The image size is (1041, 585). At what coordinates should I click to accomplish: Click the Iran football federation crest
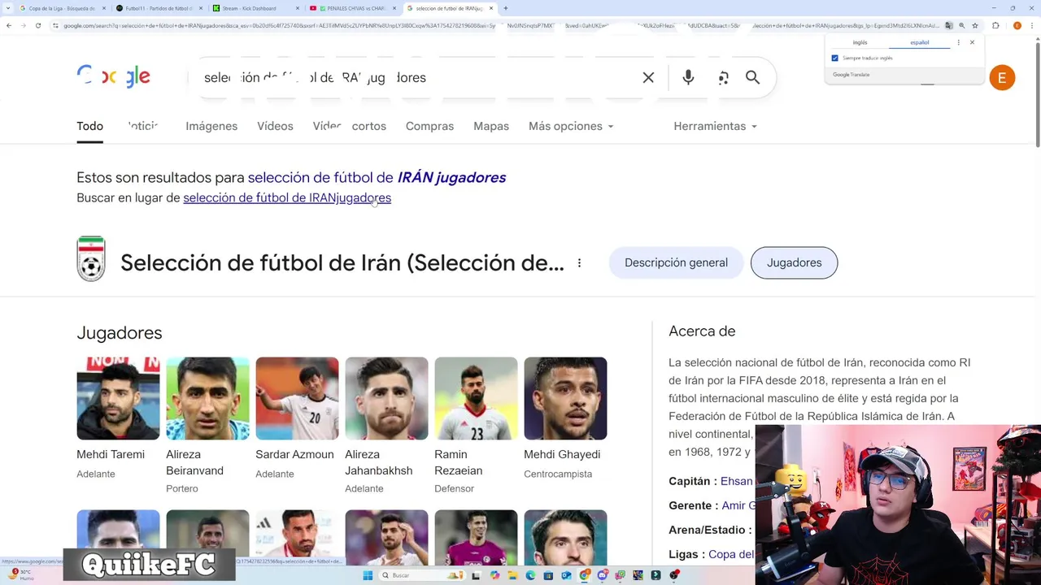[91, 258]
